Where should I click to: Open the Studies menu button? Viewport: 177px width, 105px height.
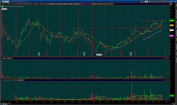click(x=165, y=2)
